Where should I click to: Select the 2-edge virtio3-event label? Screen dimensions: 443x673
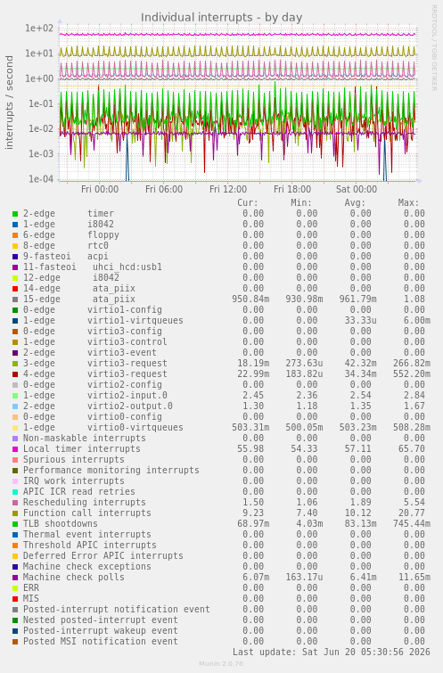click(90, 353)
